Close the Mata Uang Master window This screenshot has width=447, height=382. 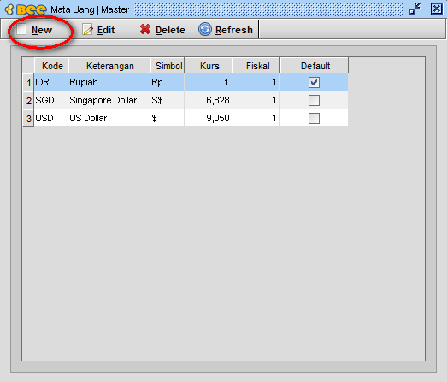point(436,9)
